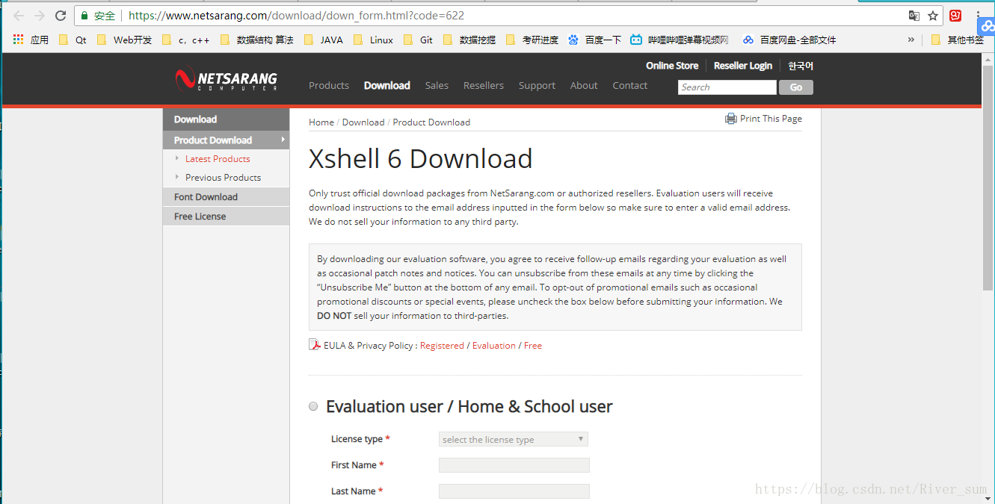The width and height of the screenshot is (995, 504).
Task: Select Evaluation user / Home & School user radio
Action: tap(313, 406)
